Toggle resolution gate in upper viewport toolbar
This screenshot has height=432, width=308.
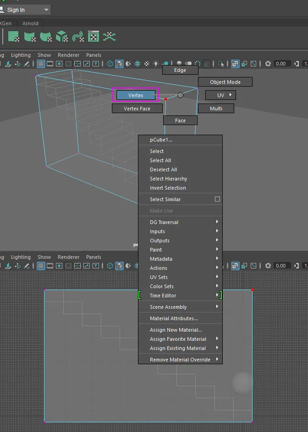click(59, 64)
